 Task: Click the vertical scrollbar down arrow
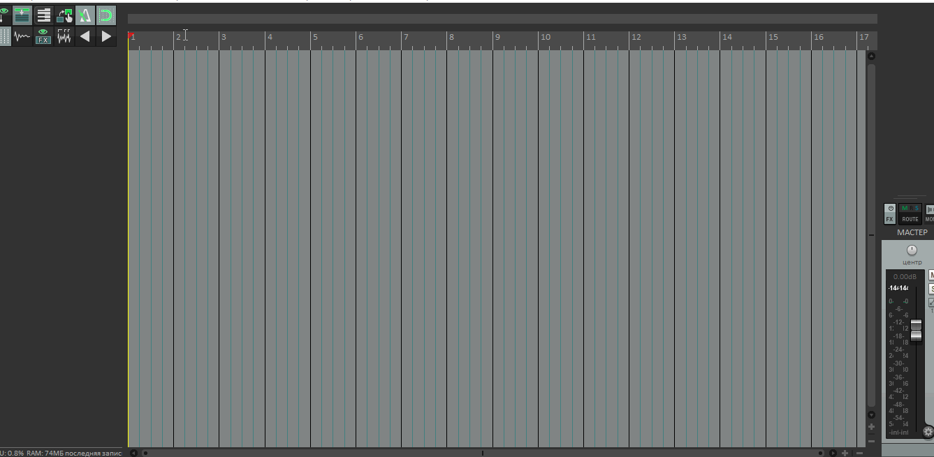(871, 415)
